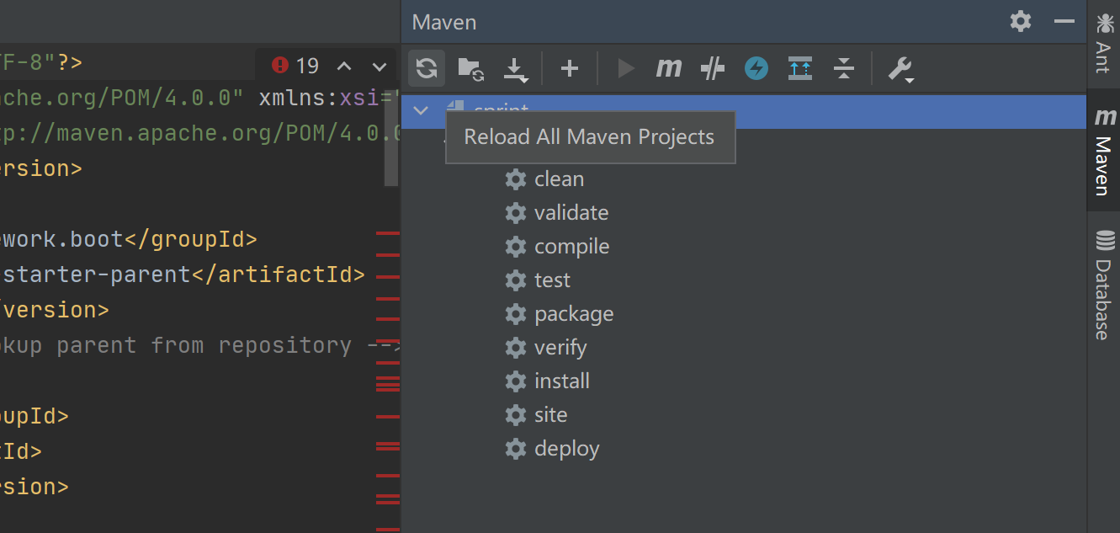Click the Run Maven Build play icon
Image resolution: width=1120 pixels, height=533 pixels.
(625, 68)
